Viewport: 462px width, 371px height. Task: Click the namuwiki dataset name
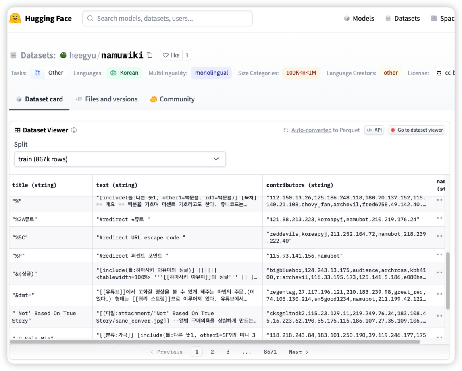pos(122,55)
